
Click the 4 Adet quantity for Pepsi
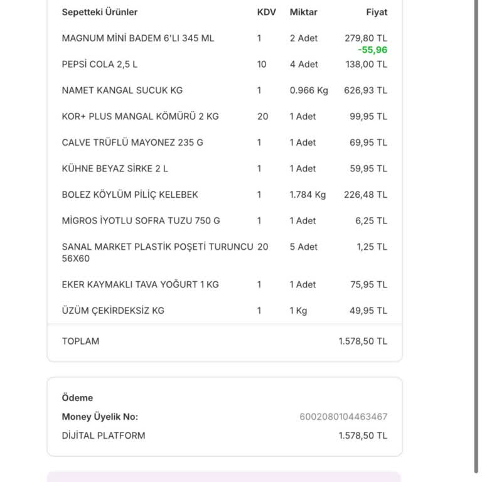(304, 64)
